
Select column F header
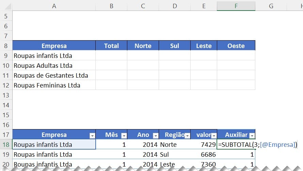(236, 6)
